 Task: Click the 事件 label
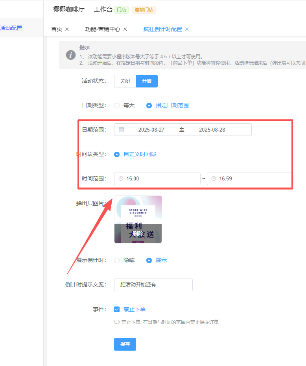100,309
